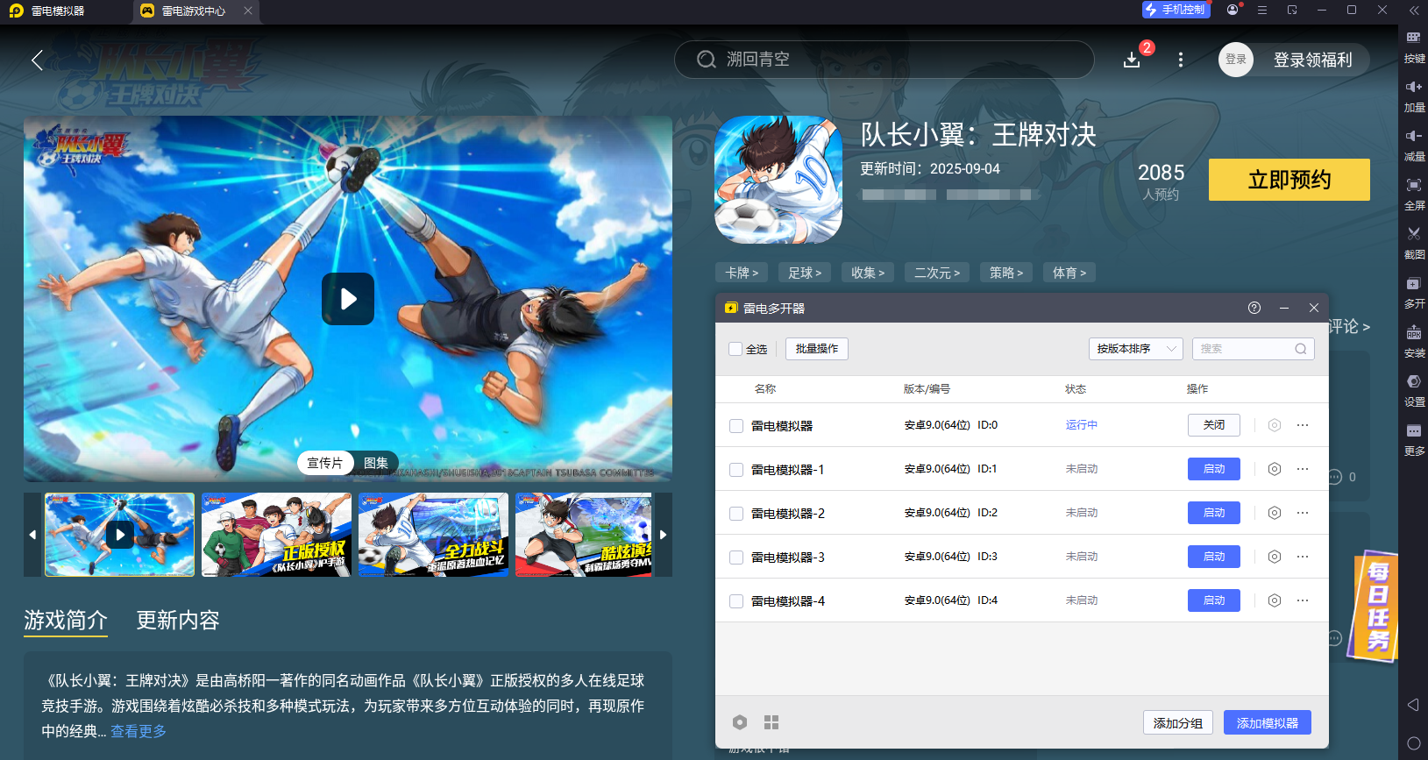The image size is (1428, 760).
Task: Expand the 体育 > category tag
Action: pos(1069,273)
